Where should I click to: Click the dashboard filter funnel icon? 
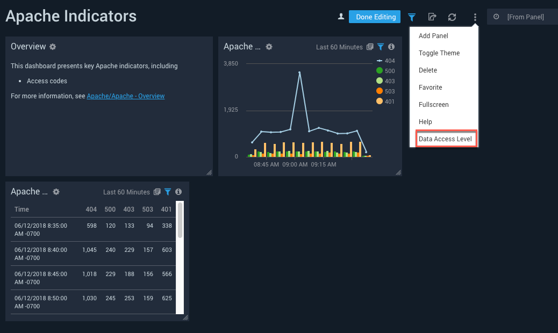pos(411,17)
